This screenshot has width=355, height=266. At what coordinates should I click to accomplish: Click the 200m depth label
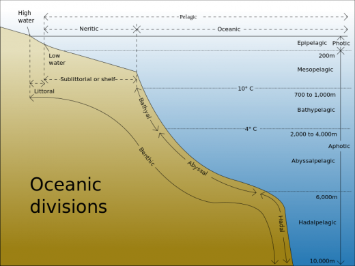coord(326,56)
